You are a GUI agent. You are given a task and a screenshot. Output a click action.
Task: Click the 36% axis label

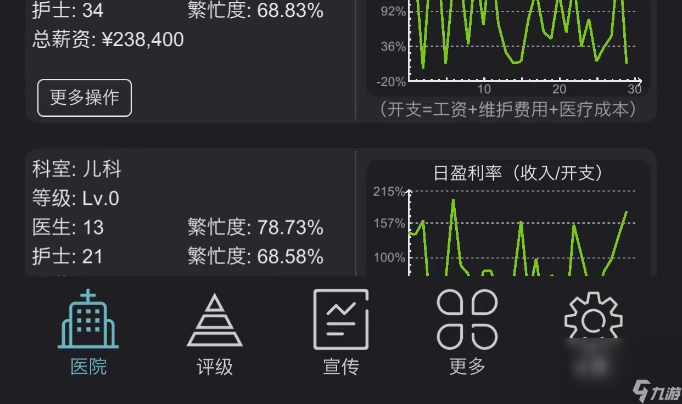coord(393,47)
